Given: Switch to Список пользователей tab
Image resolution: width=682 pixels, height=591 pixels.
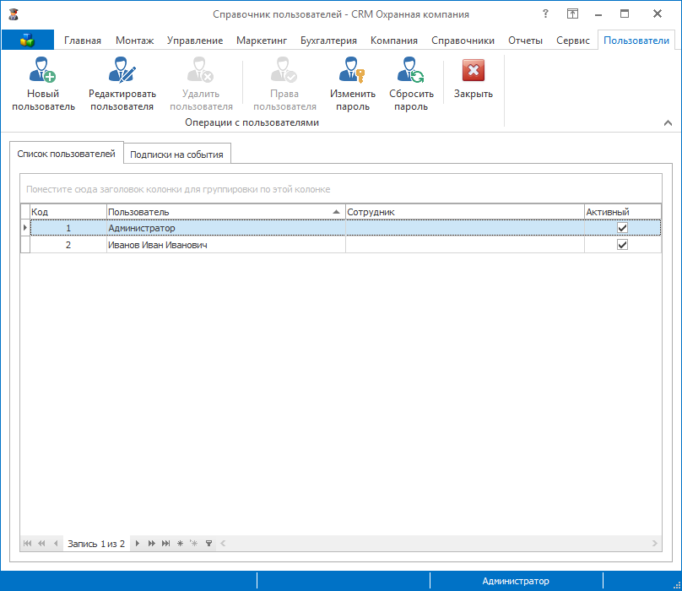Looking at the screenshot, I should point(66,154).
